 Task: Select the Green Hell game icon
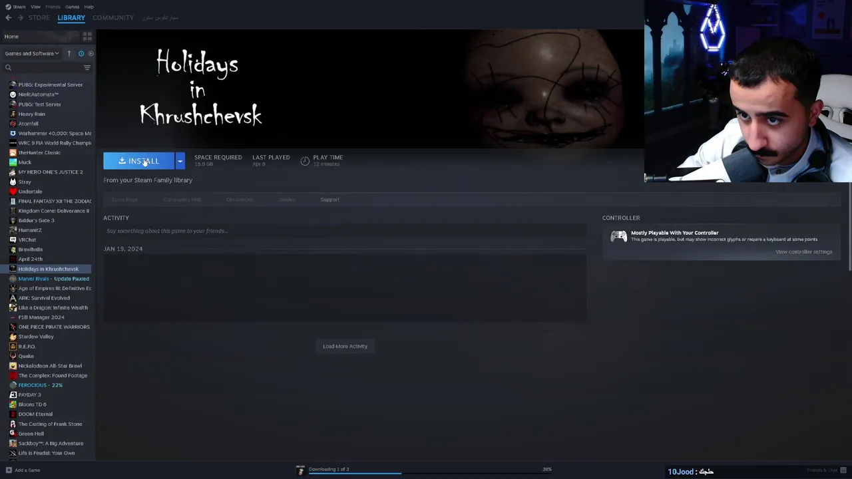[x=13, y=434]
